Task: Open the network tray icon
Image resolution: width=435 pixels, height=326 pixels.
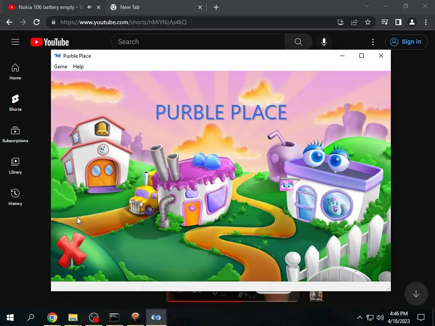Action: 370,318
